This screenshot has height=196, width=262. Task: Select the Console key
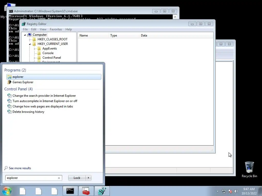click(x=48, y=53)
